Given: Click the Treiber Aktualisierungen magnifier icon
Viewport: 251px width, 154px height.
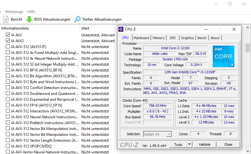Looking at the screenshot, I should (x=77, y=19).
